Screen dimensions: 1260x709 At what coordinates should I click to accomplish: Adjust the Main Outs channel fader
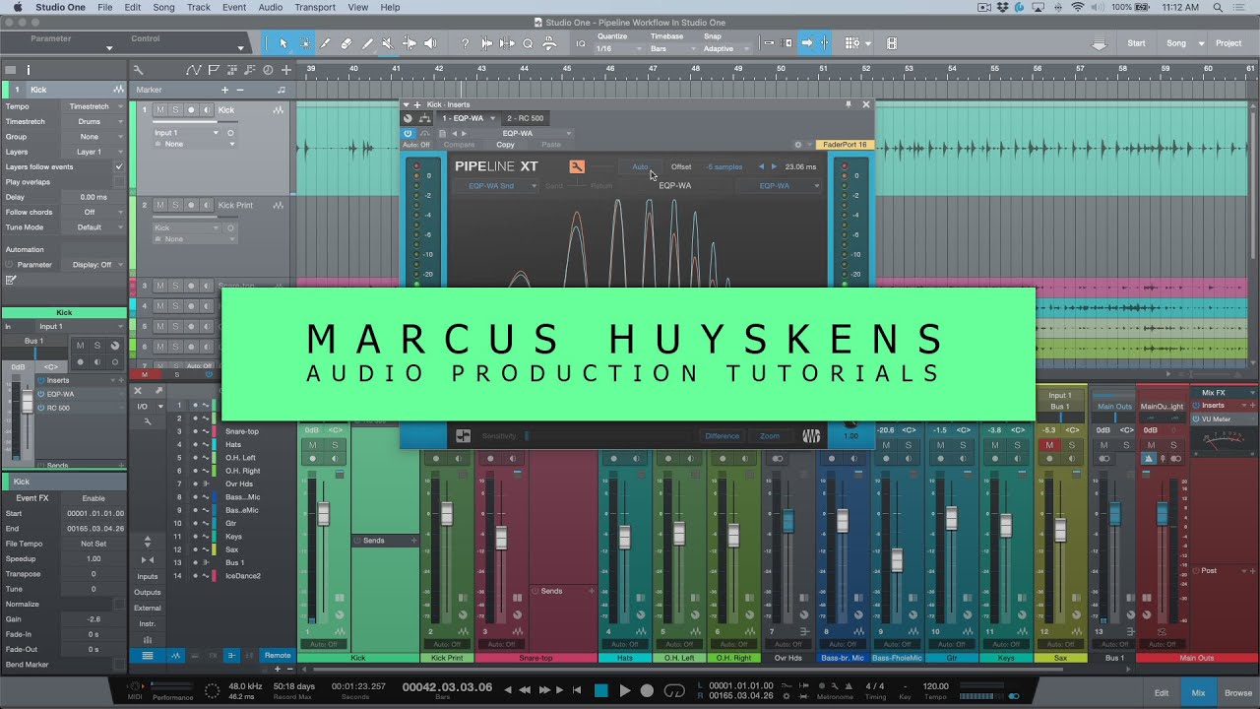click(x=1162, y=513)
